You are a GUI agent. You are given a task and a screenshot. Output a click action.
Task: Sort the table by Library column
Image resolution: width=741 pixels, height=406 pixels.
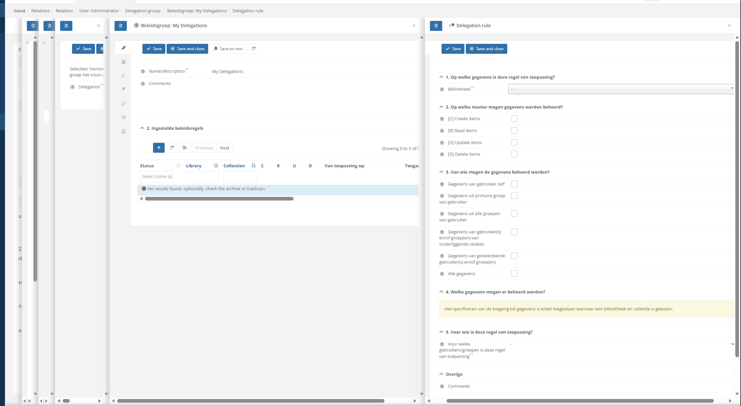coord(194,166)
